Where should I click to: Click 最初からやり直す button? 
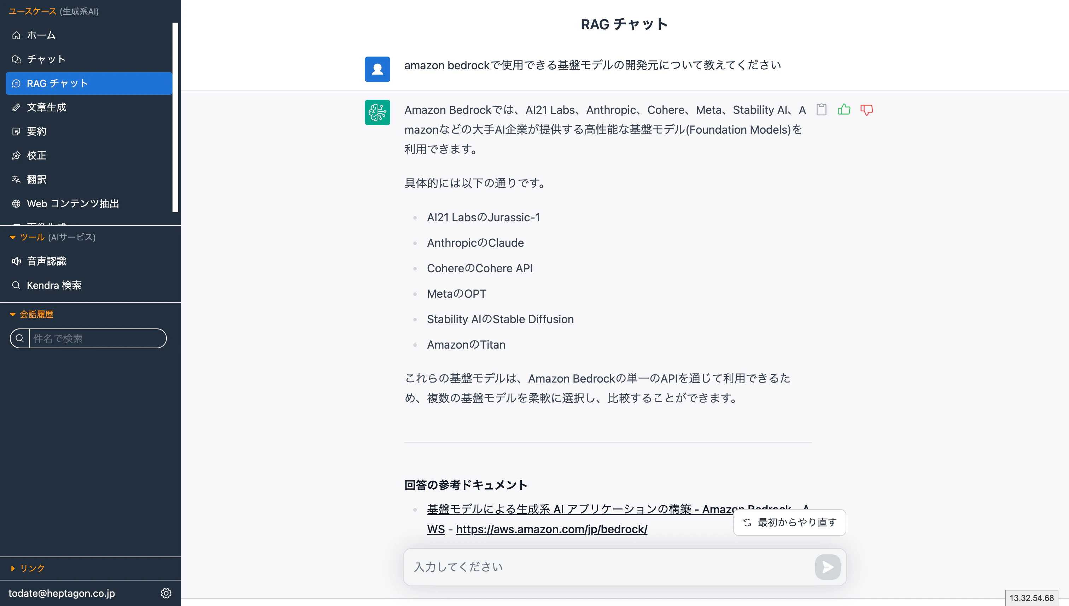coord(789,522)
